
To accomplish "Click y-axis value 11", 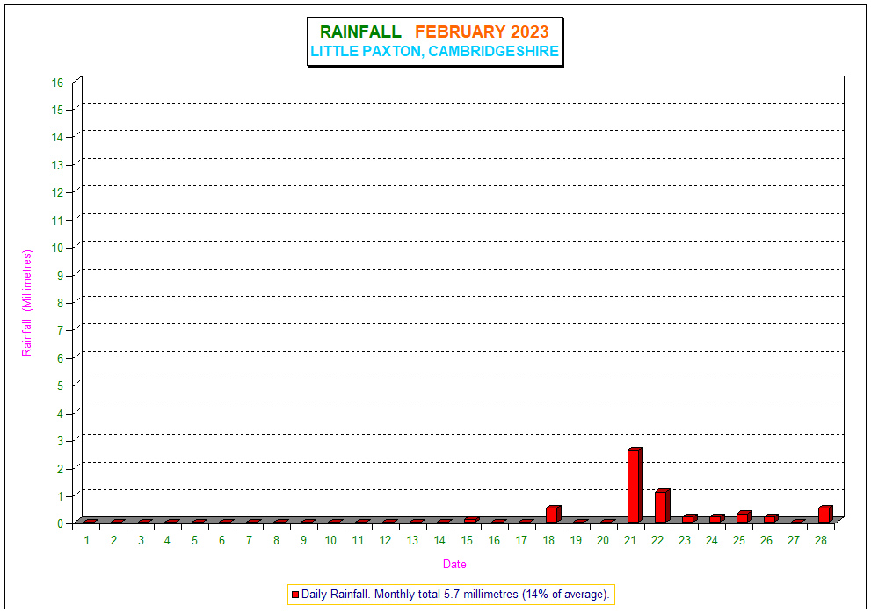I will click(58, 220).
